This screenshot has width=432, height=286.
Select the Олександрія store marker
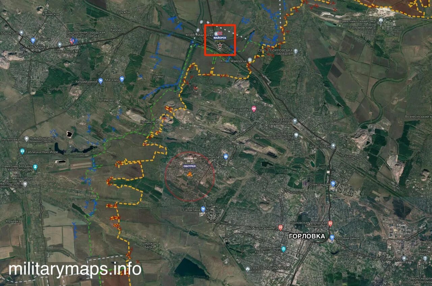333,184
